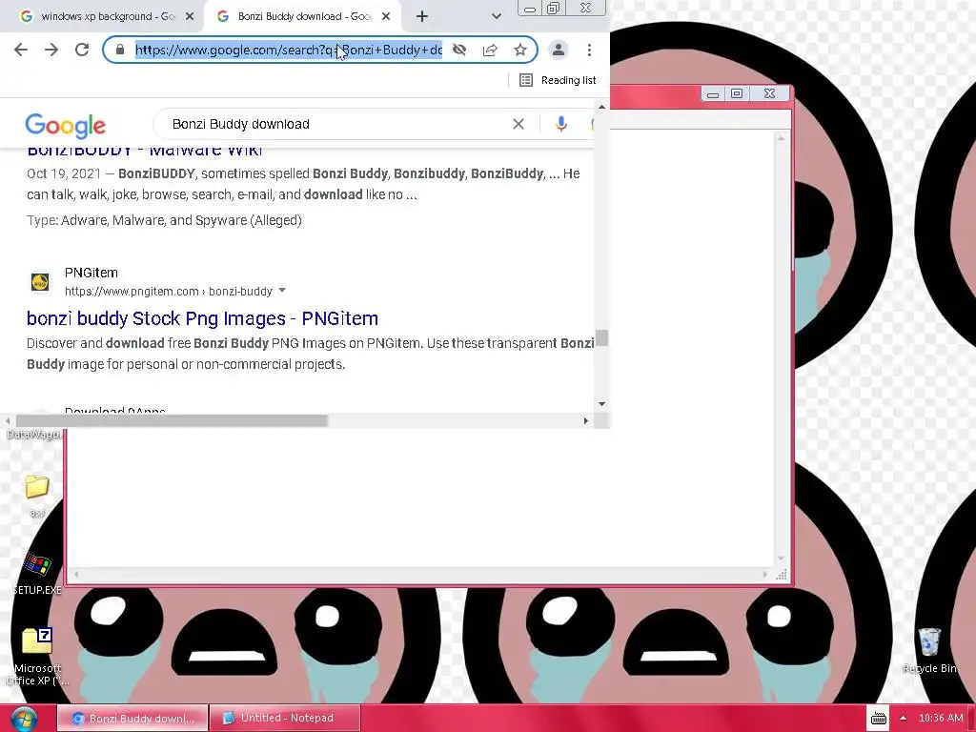This screenshot has height=732, width=976.
Task: Open Recycle Bin desktop icon
Action: [x=929, y=651]
